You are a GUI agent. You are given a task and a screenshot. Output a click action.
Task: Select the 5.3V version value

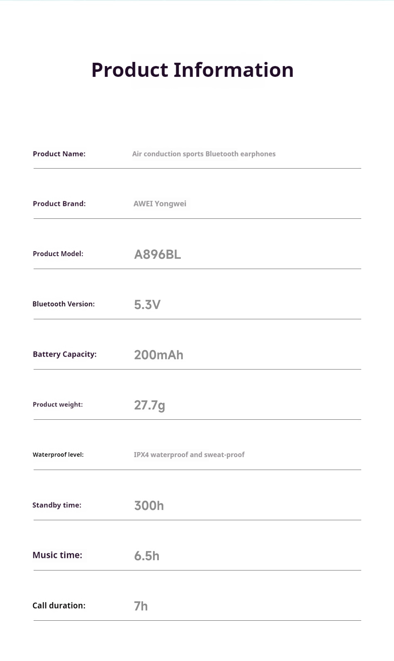pos(147,305)
